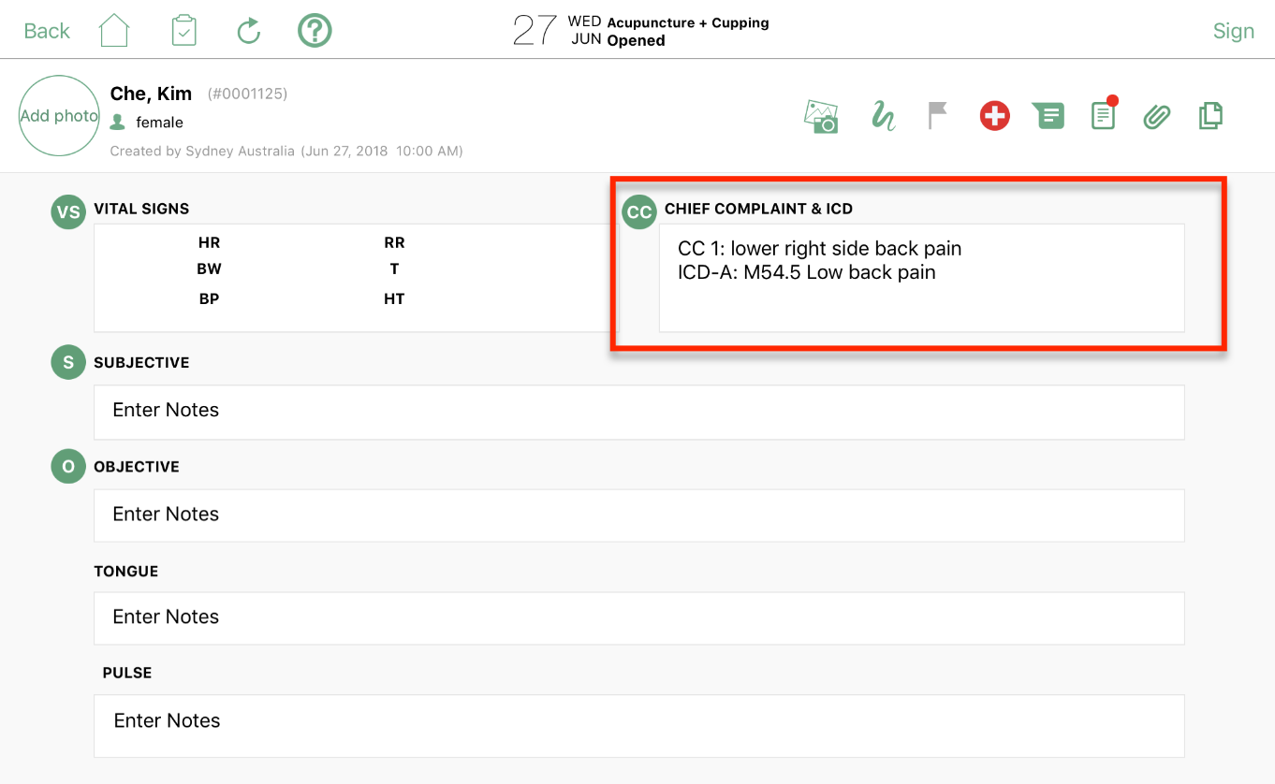
Task: Click the refresh arrow icon
Action: point(248,32)
